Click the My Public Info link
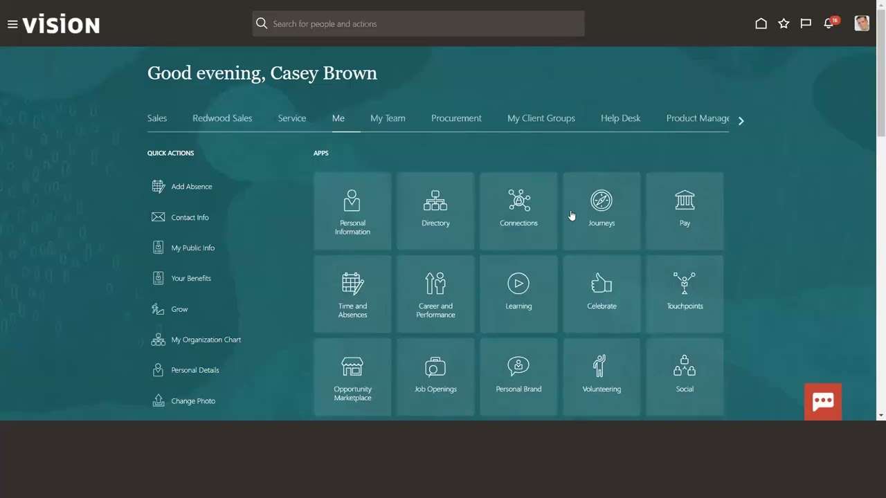This screenshot has width=886, height=498. pyautogui.click(x=193, y=248)
